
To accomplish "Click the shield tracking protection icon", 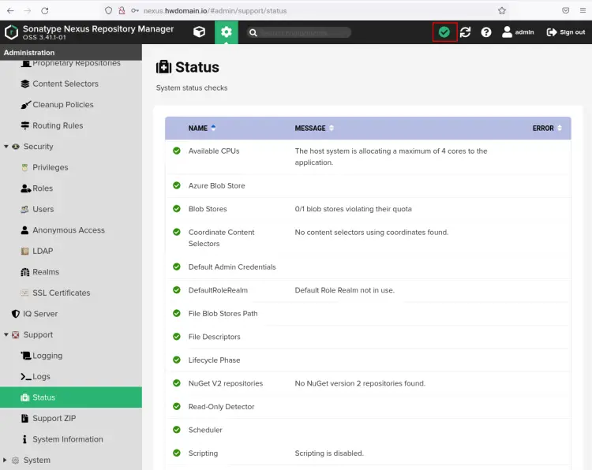I will tap(108, 10).
